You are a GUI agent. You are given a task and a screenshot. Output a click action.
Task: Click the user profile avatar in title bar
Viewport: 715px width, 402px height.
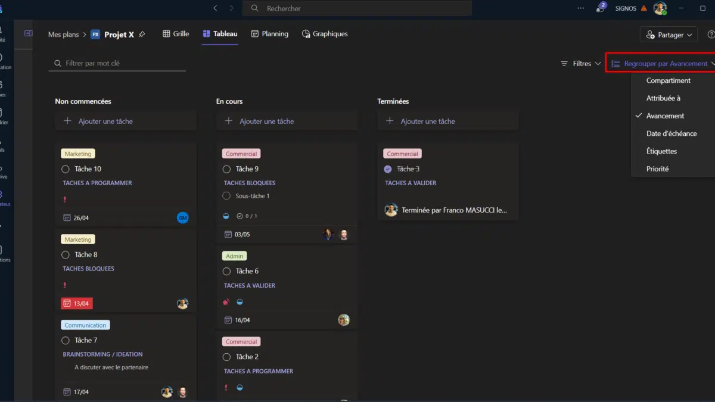coord(659,8)
